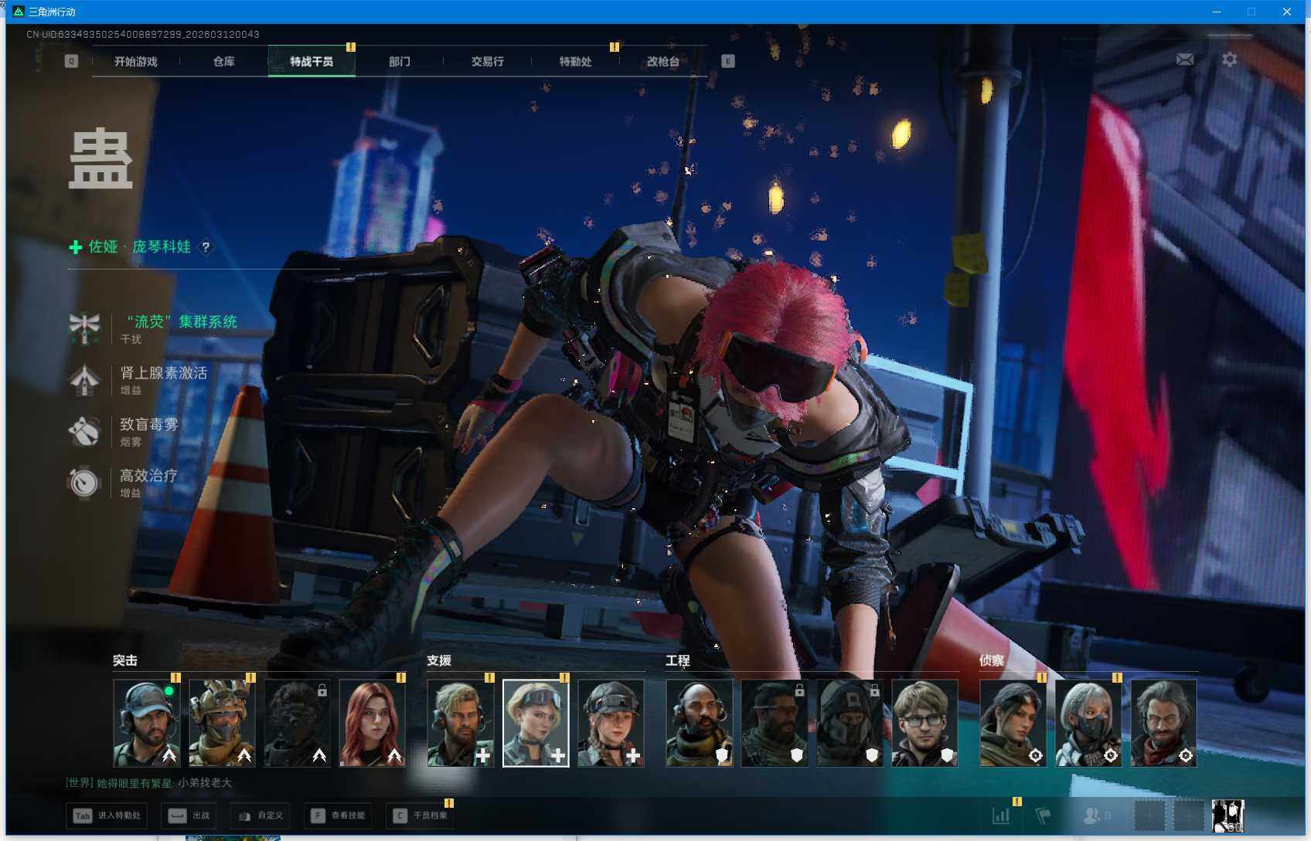Click the 肾上腺素激活 skill name
This screenshot has height=841, width=1311.
pos(164,373)
